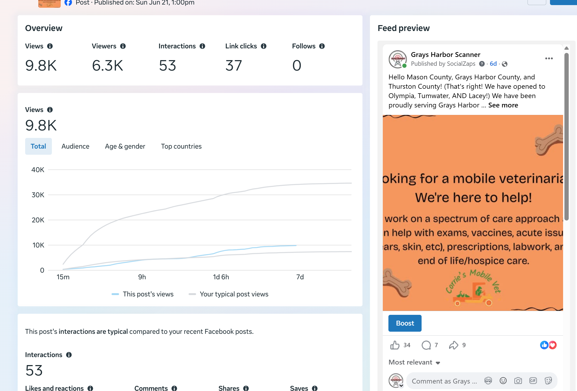This screenshot has width=577, height=391.
Task: Click info icon beside lower Interactions heading
Action: click(x=69, y=355)
